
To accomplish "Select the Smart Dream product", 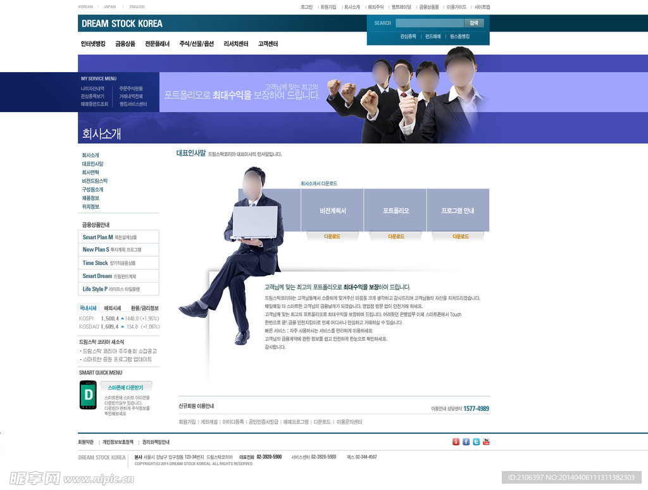I will click(118, 276).
